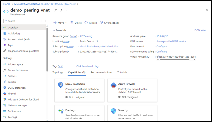The image size is (212, 122).
Task: Click the Delete trash icon
Action: (72, 23)
